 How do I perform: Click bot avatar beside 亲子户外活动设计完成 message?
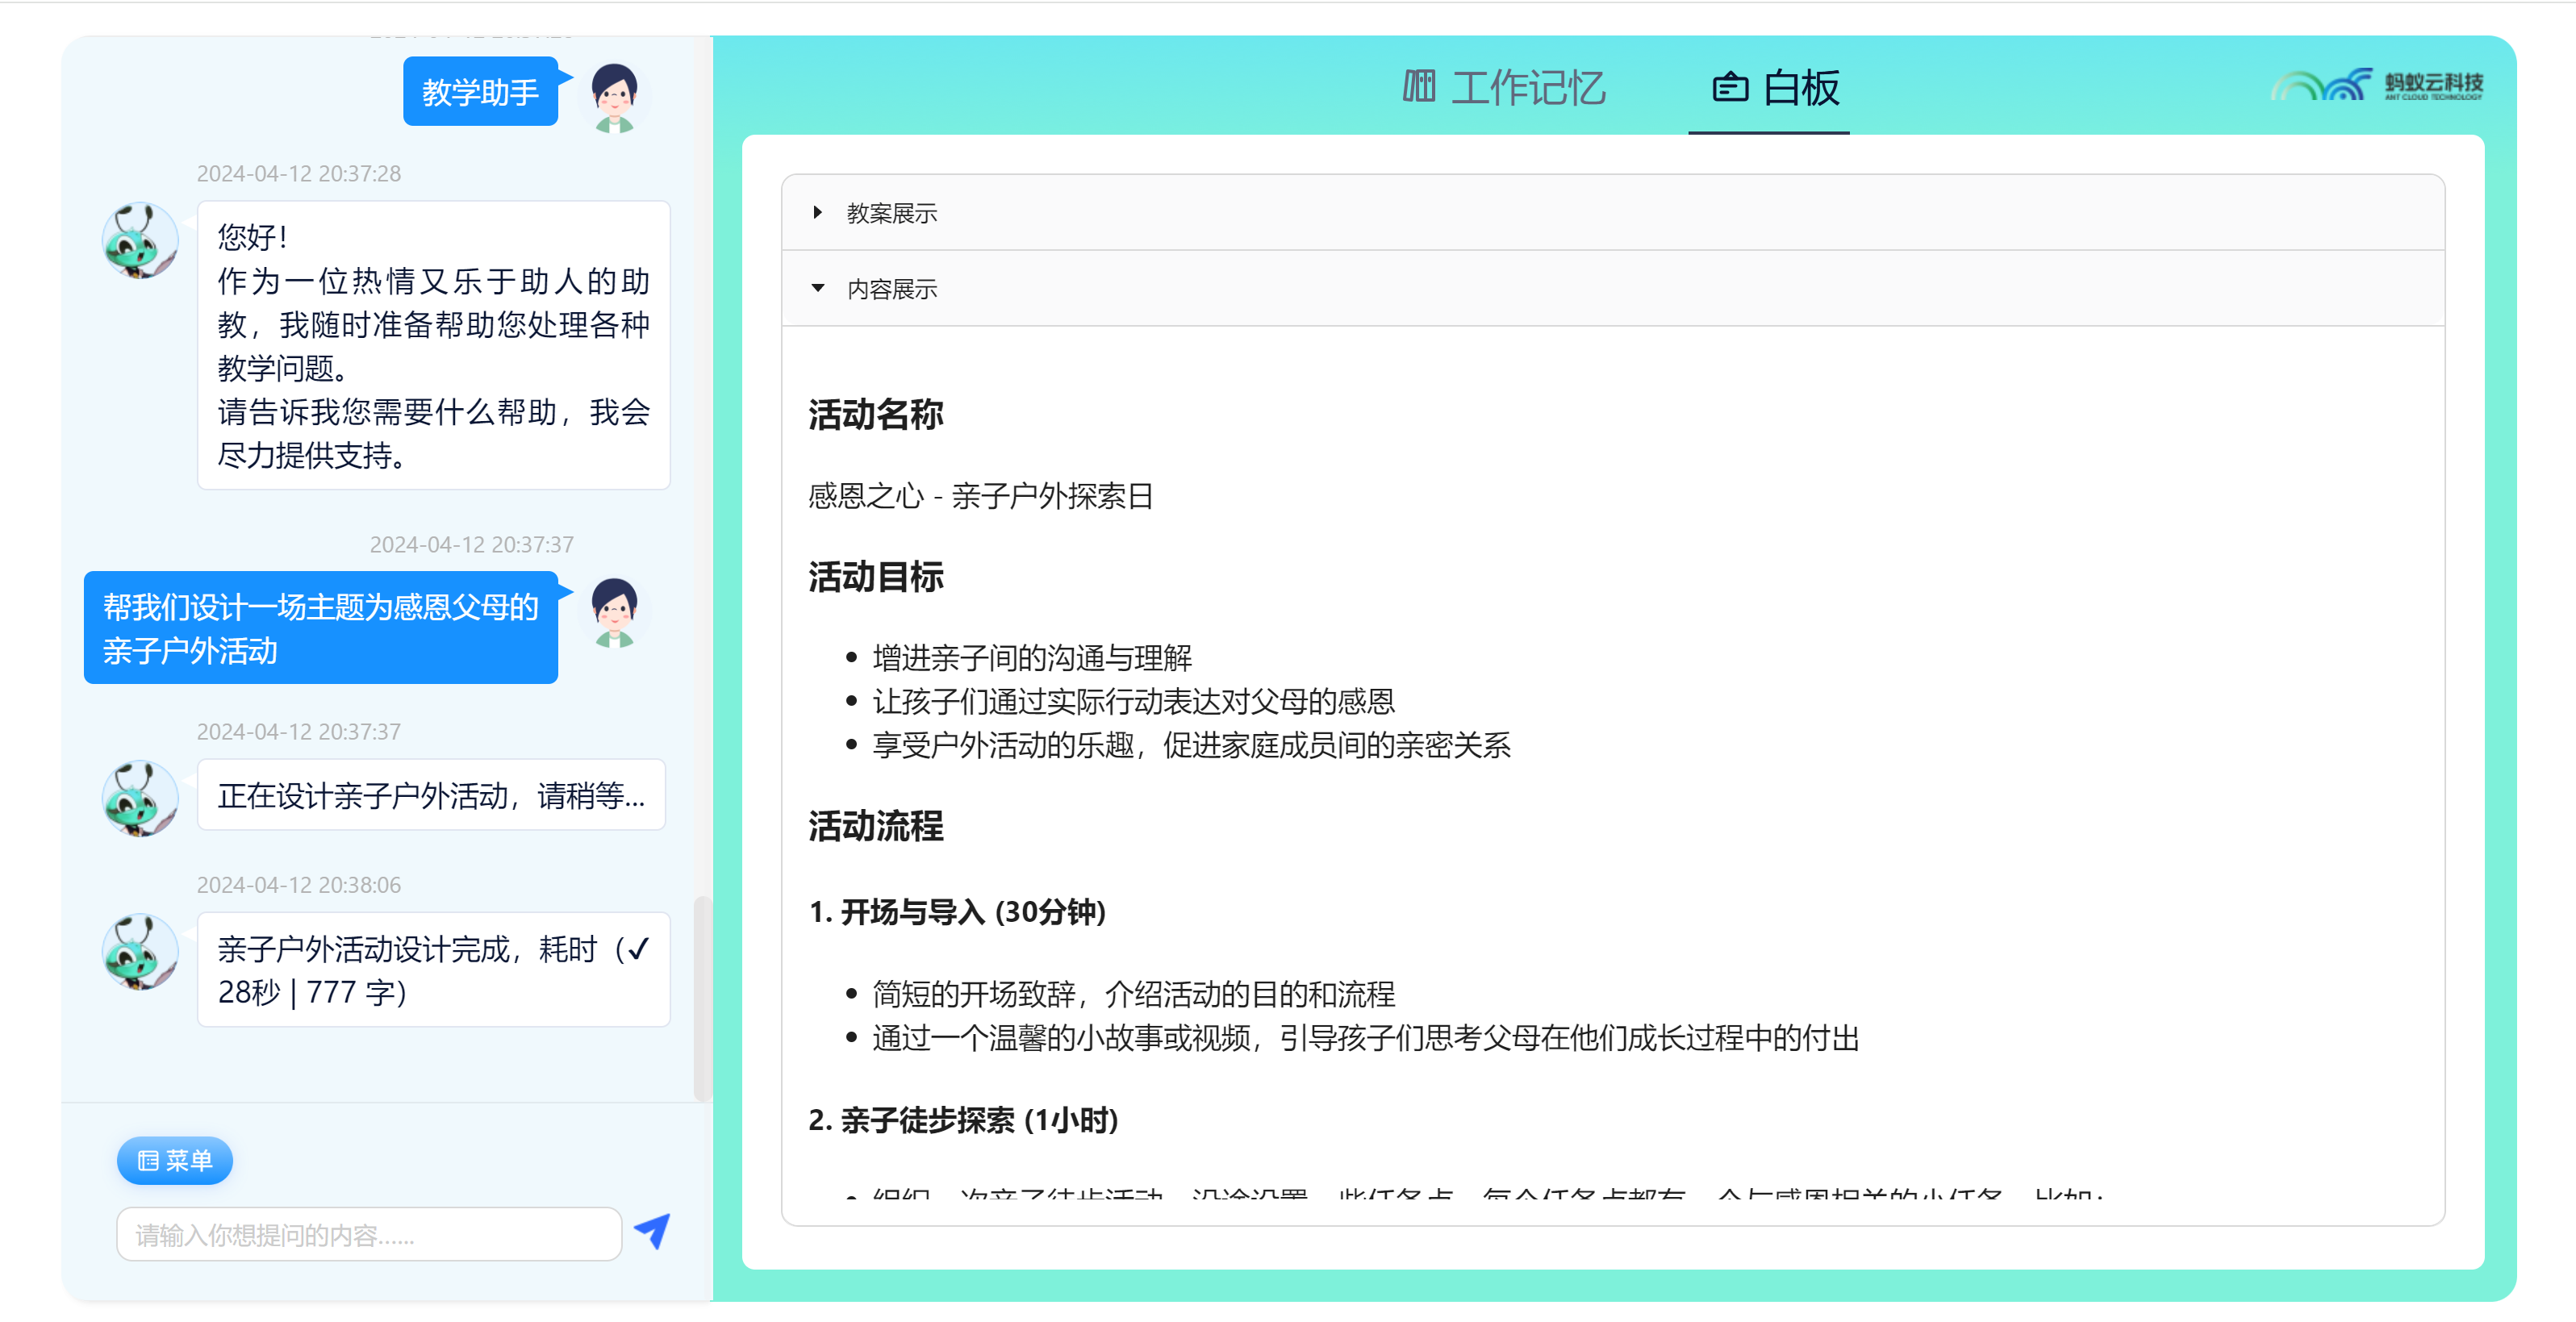point(140,951)
